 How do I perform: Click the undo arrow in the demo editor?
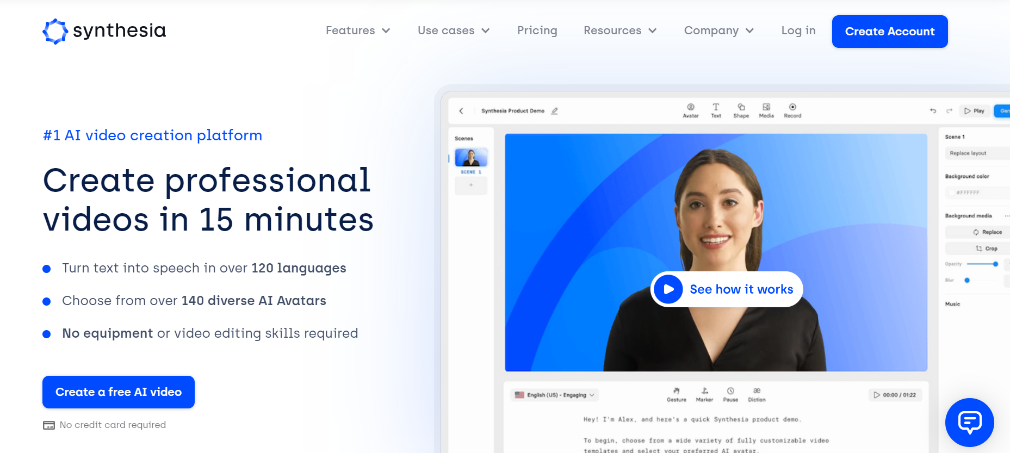pos(933,111)
